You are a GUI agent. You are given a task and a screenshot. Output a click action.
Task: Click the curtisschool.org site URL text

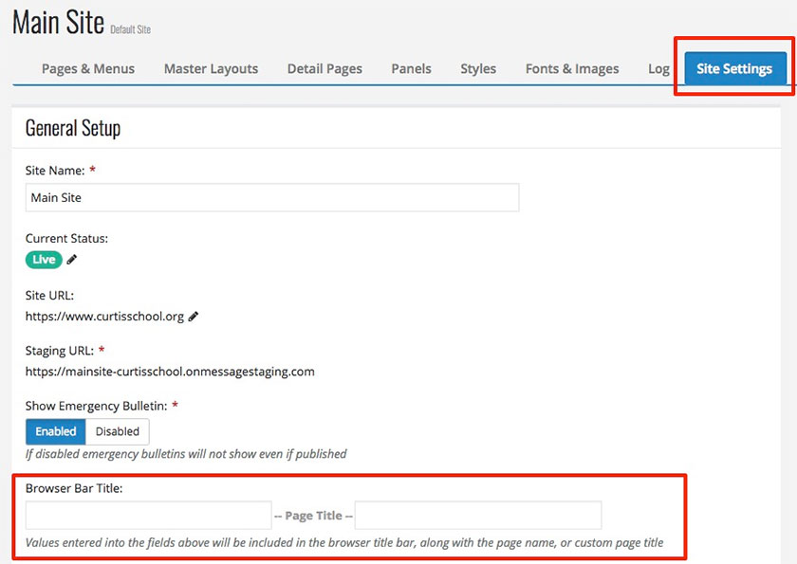coord(104,317)
